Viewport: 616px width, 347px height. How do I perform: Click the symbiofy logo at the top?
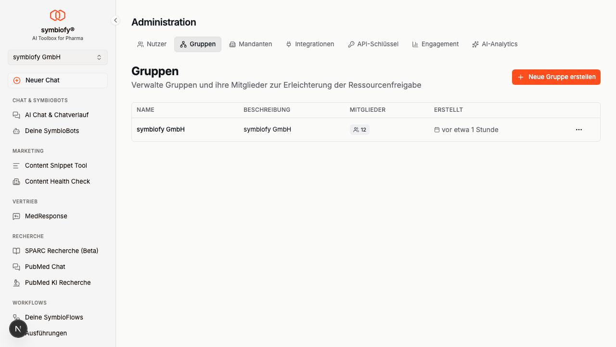(57, 15)
